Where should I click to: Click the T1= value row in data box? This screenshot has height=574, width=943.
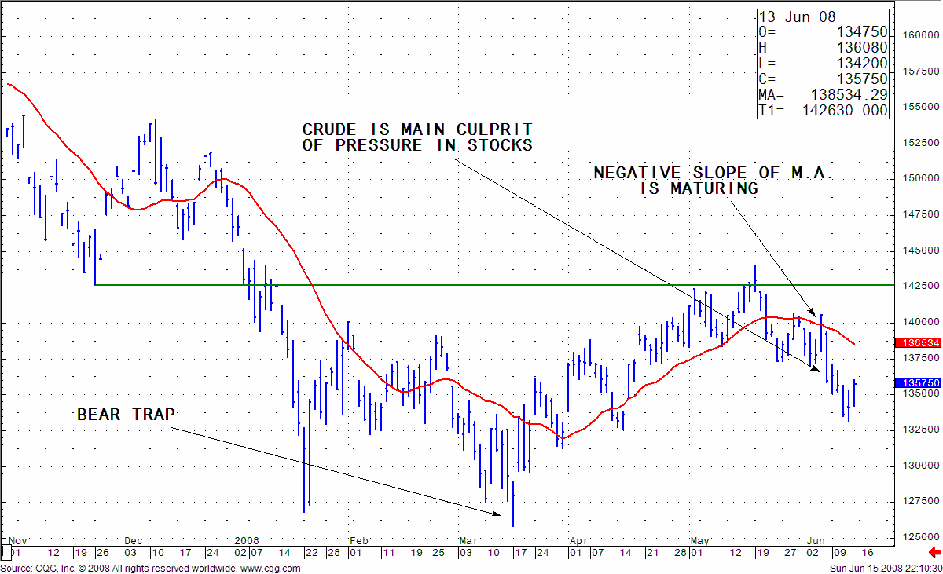point(823,111)
